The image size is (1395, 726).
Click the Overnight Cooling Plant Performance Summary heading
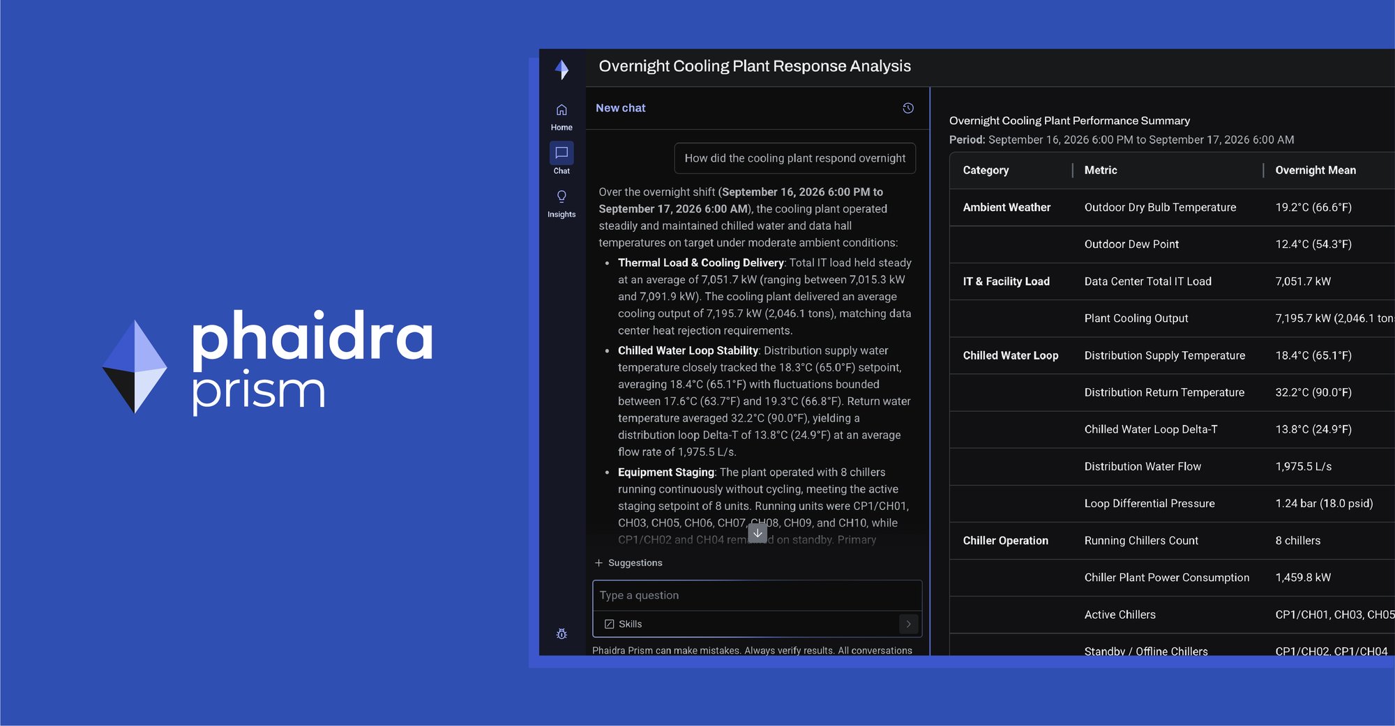[x=1069, y=121]
